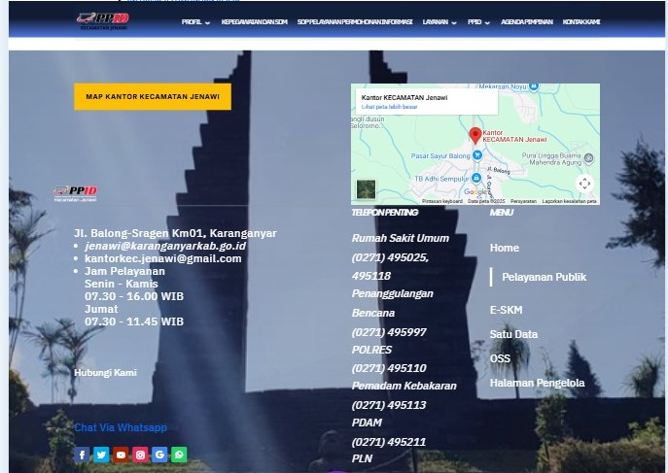Screen dimensions: 668x473
Task: Go to Pelayanan Publik footer link
Action: point(544,277)
